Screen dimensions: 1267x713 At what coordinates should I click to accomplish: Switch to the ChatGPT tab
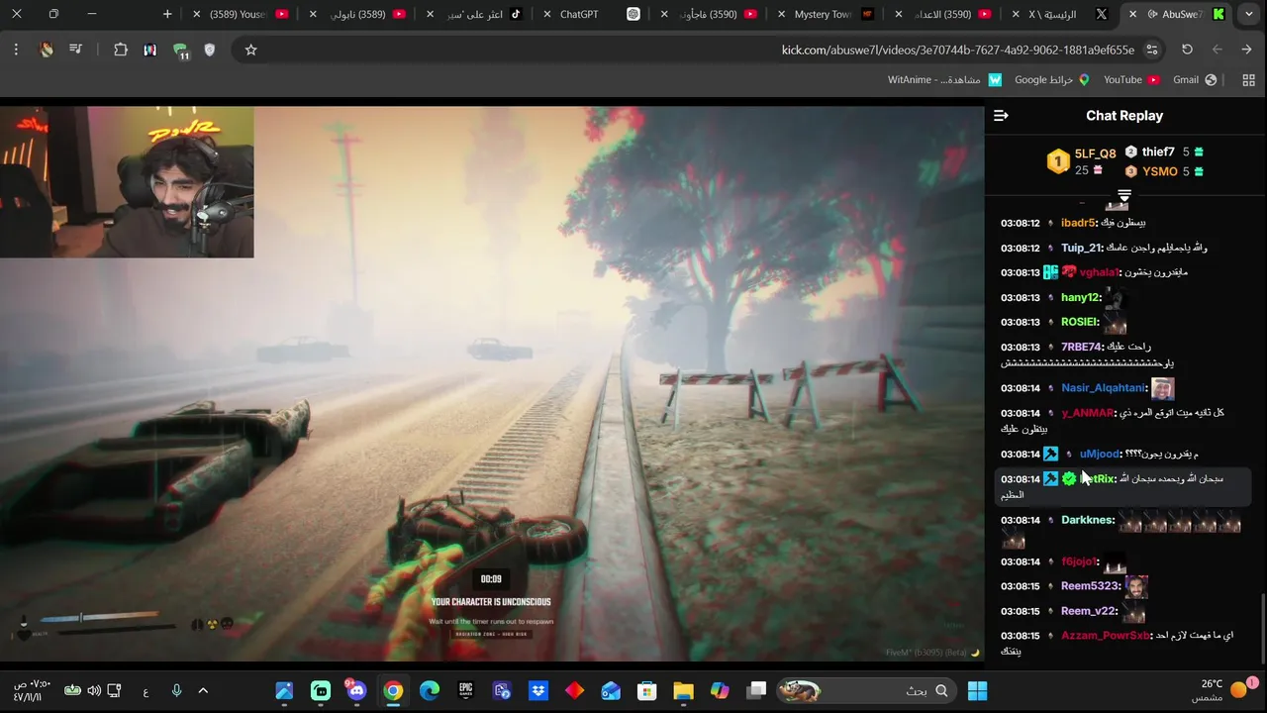tap(591, 14)
